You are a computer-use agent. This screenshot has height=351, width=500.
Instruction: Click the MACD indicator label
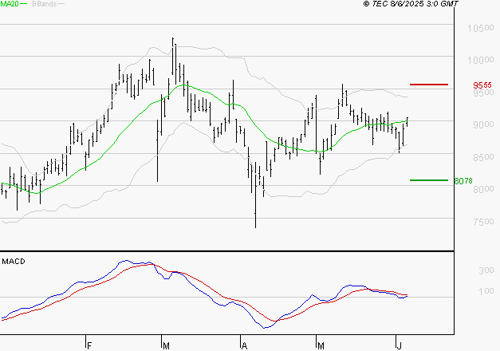[14, 262]
